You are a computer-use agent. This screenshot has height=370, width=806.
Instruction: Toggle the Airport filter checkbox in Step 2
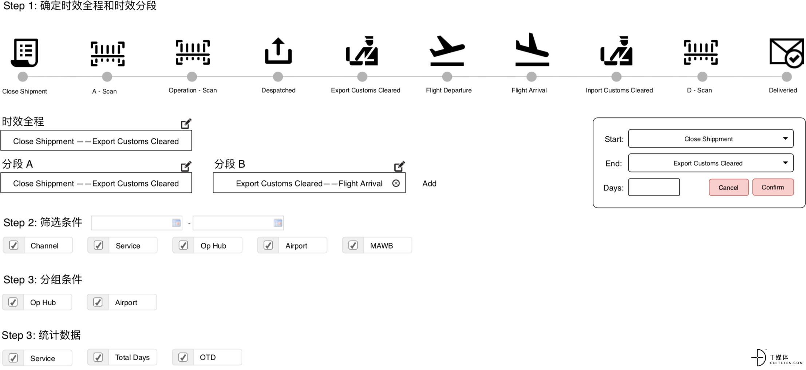tap(268, 245)
